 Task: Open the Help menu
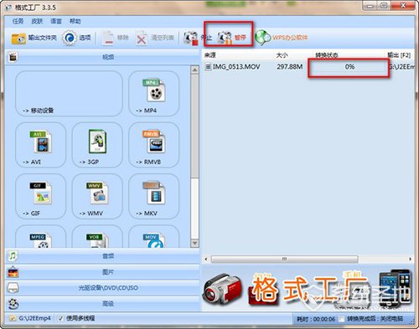pyautogui.click(x=75, y=21)
